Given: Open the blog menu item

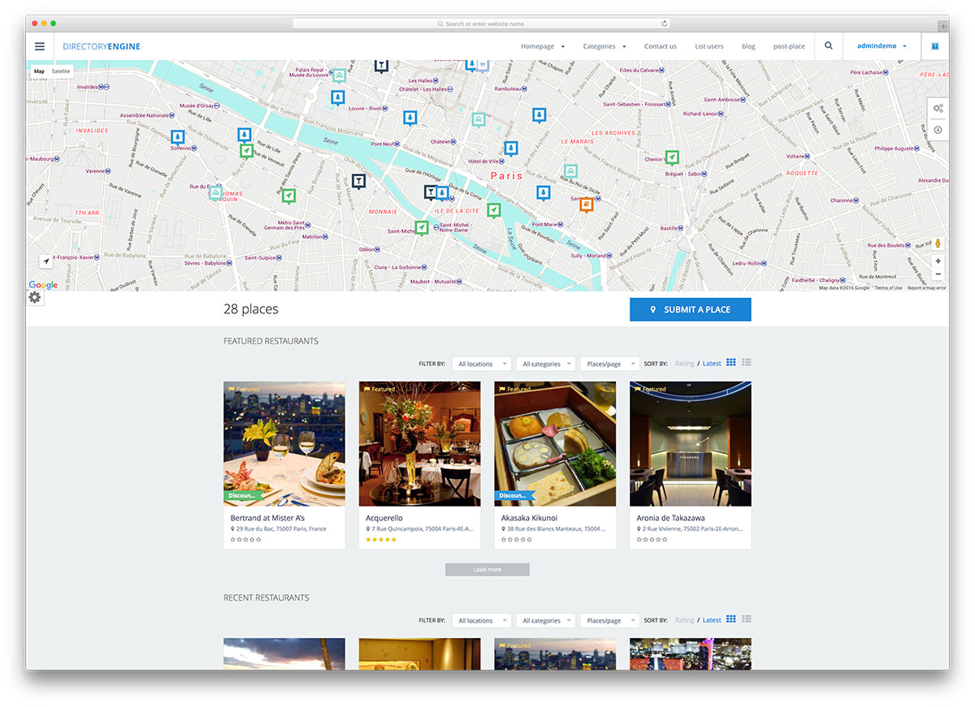Looking at the screenshot, I should (x=748, y=46).
